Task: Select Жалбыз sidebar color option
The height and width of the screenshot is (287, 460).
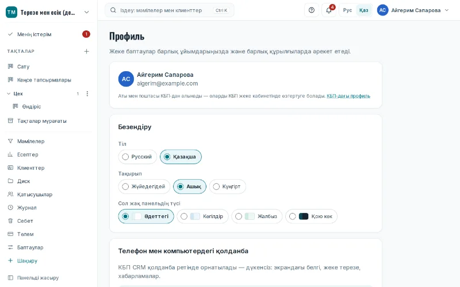Action: pyautogui.click(x=256, y=216)
